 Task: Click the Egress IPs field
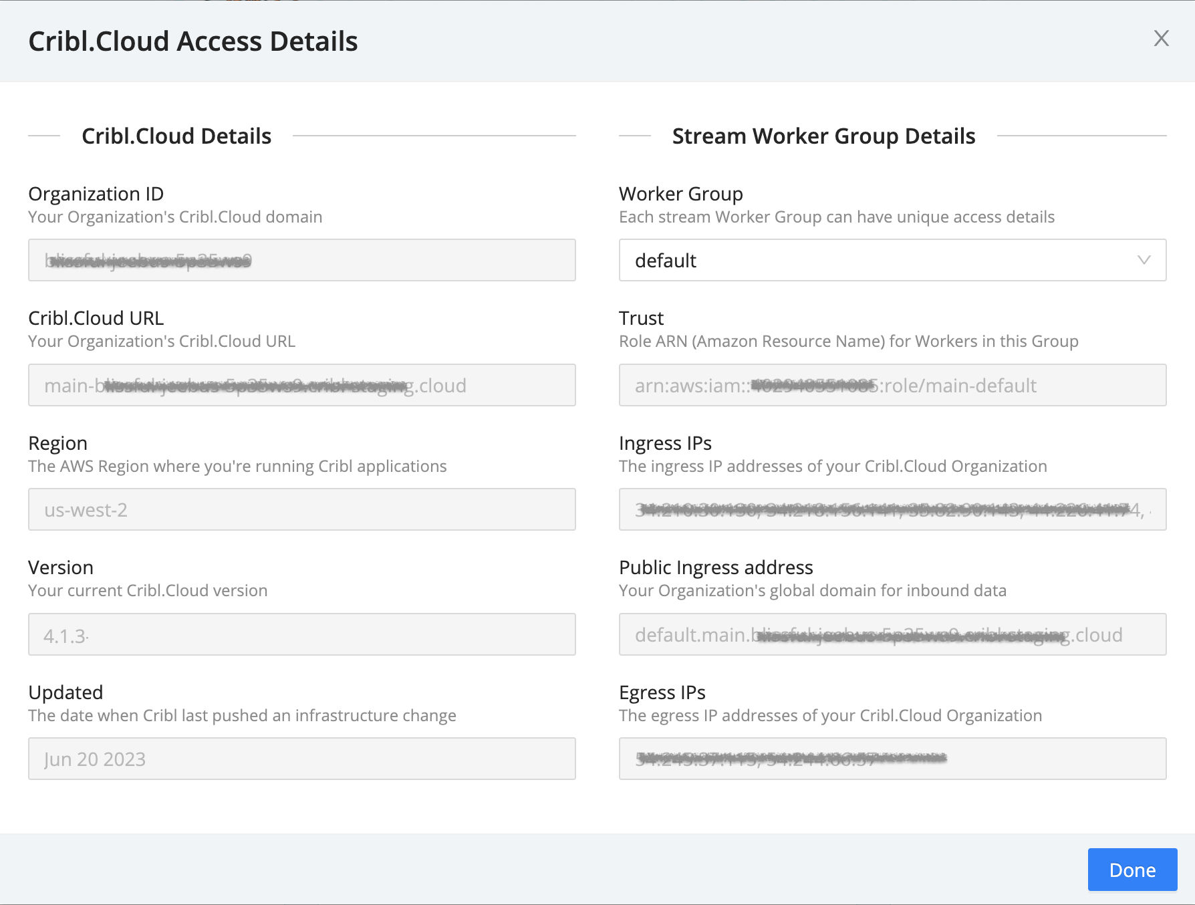(892, 759)
